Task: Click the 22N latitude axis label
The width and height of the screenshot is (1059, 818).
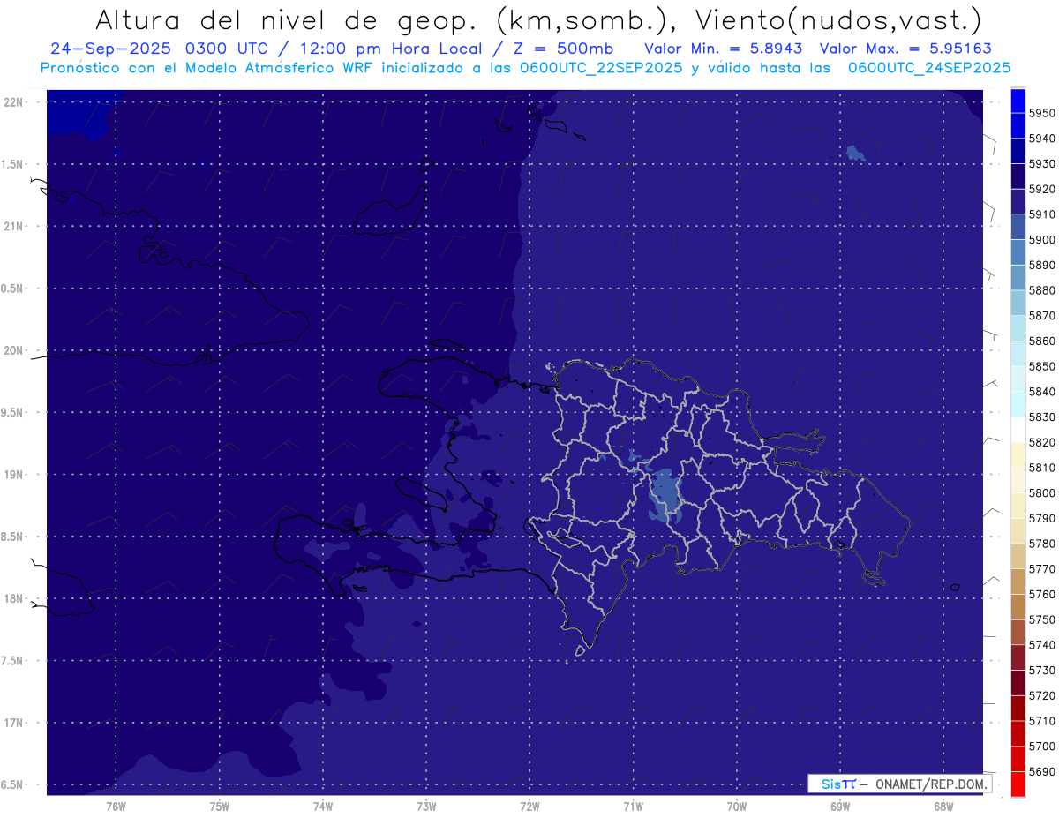Action: point(14,102)
